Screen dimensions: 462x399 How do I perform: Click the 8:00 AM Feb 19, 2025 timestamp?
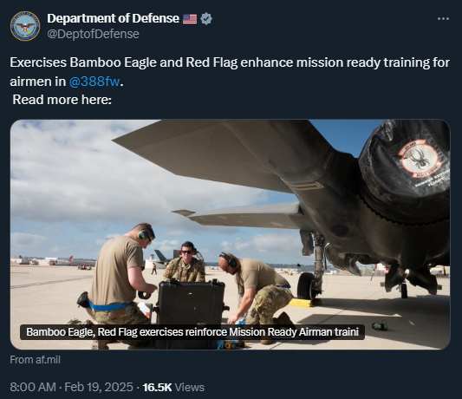click(x=71, y=387)
